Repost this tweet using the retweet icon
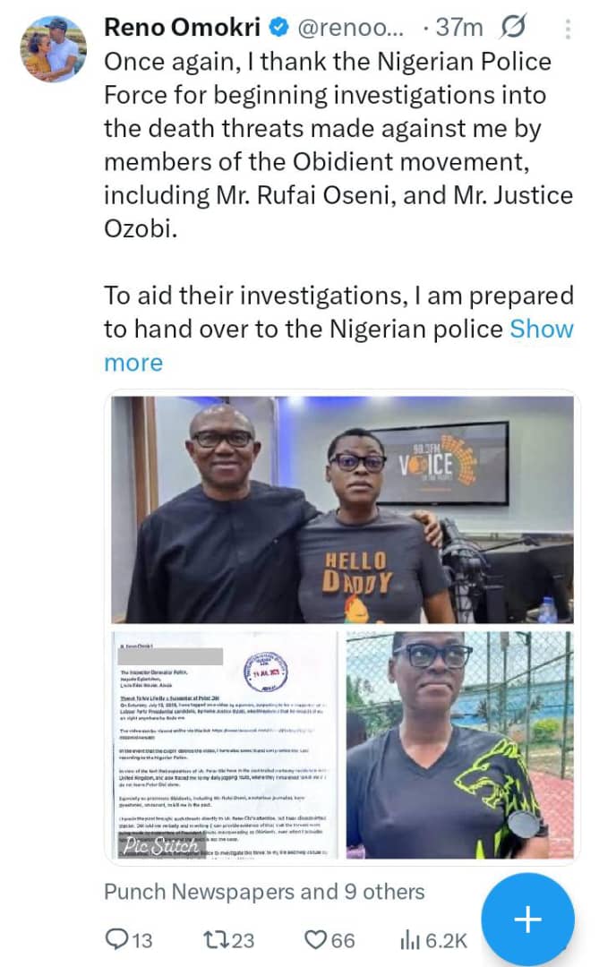The height and width of the screenshot is (967, 599). coord(216,939)
